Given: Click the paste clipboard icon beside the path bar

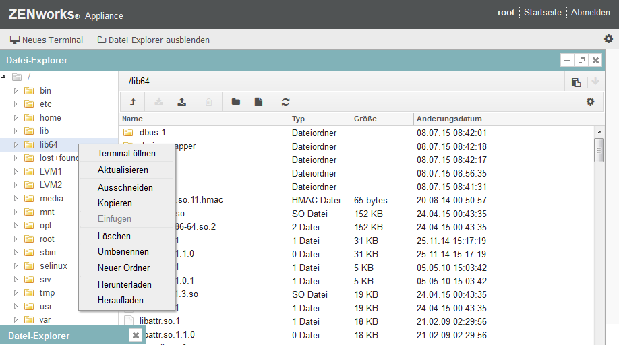Looking at the screenshot, I should pos(576,82).
